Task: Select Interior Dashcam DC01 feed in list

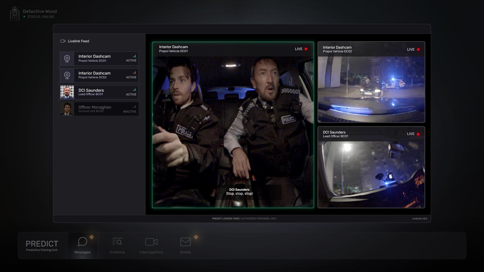Action: coord(101,58)
